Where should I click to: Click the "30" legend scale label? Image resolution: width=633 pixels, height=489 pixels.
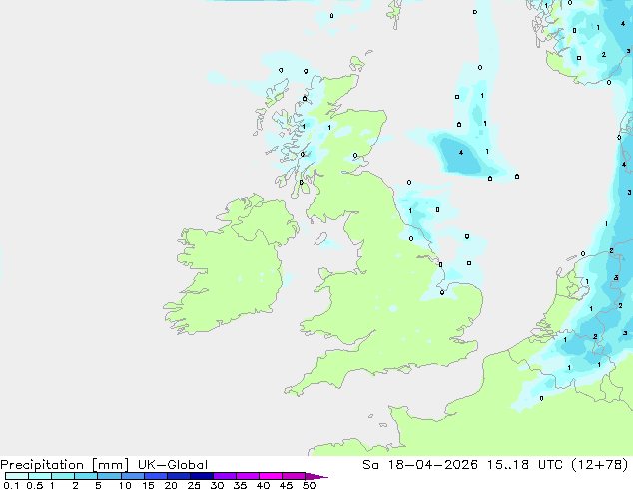click(217, 485)
